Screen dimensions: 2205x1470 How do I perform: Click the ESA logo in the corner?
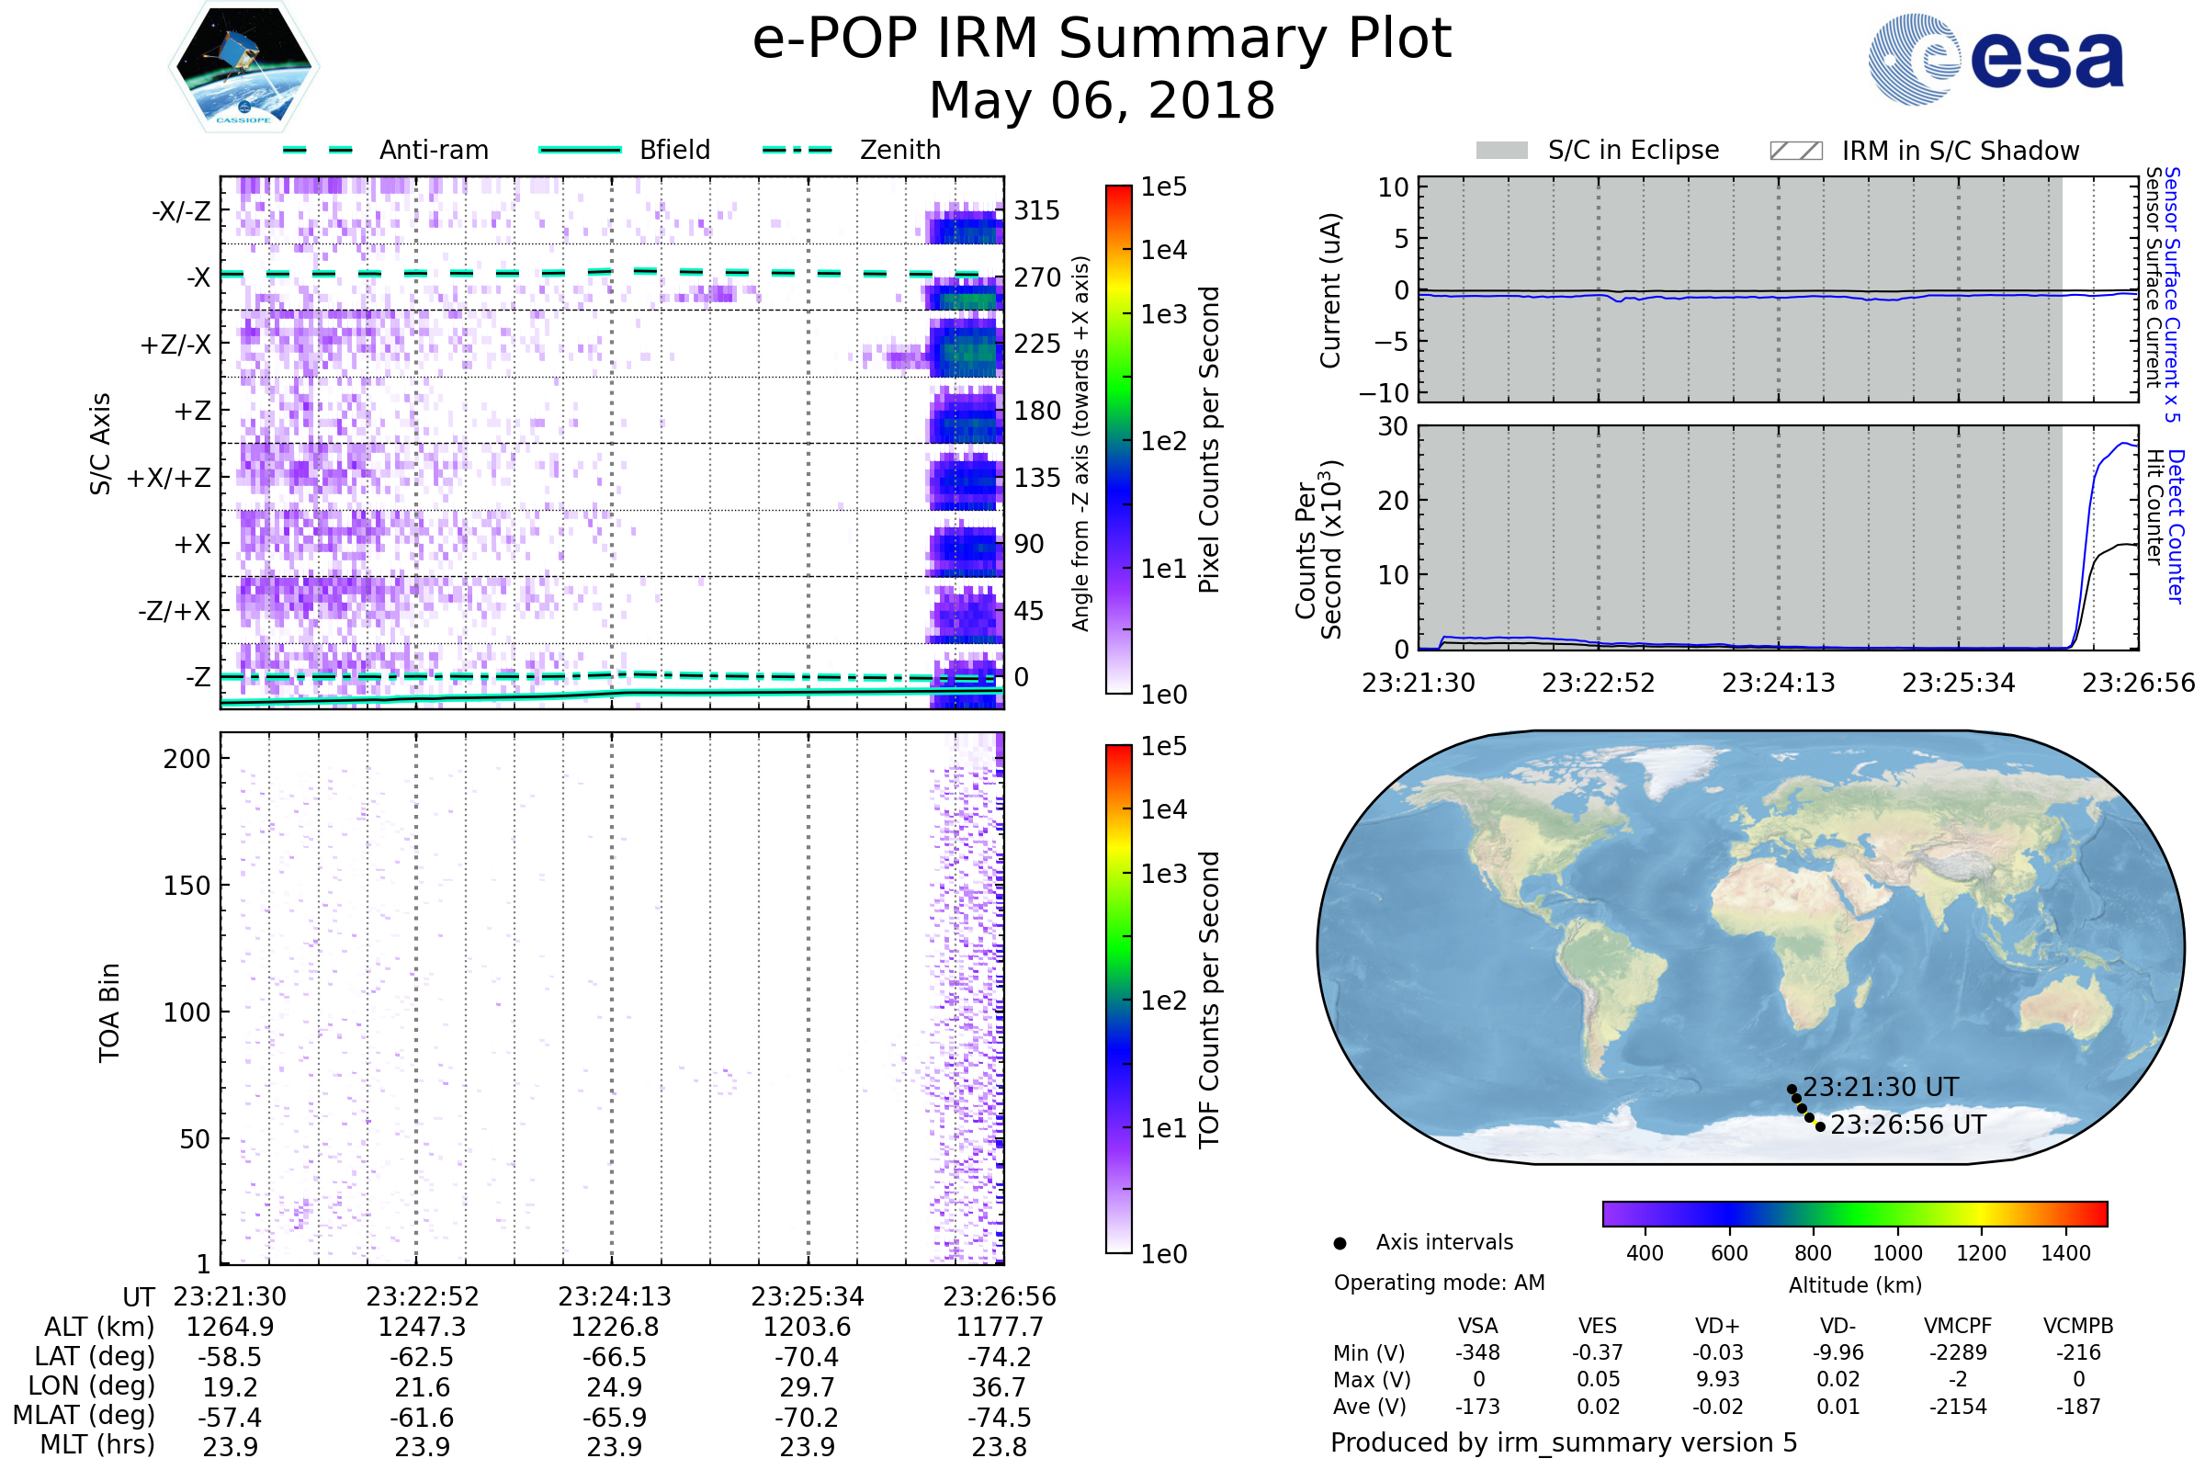pyautogui.click(x=1996, y=59)
